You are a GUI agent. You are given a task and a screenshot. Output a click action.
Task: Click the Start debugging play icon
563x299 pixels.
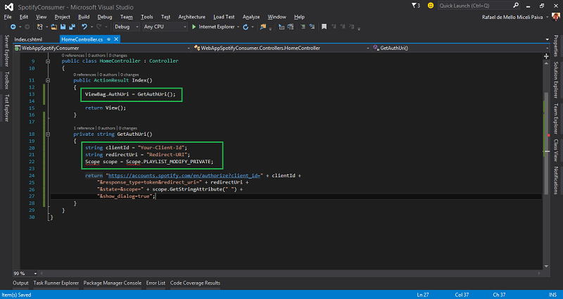click(x=194, y=27)
